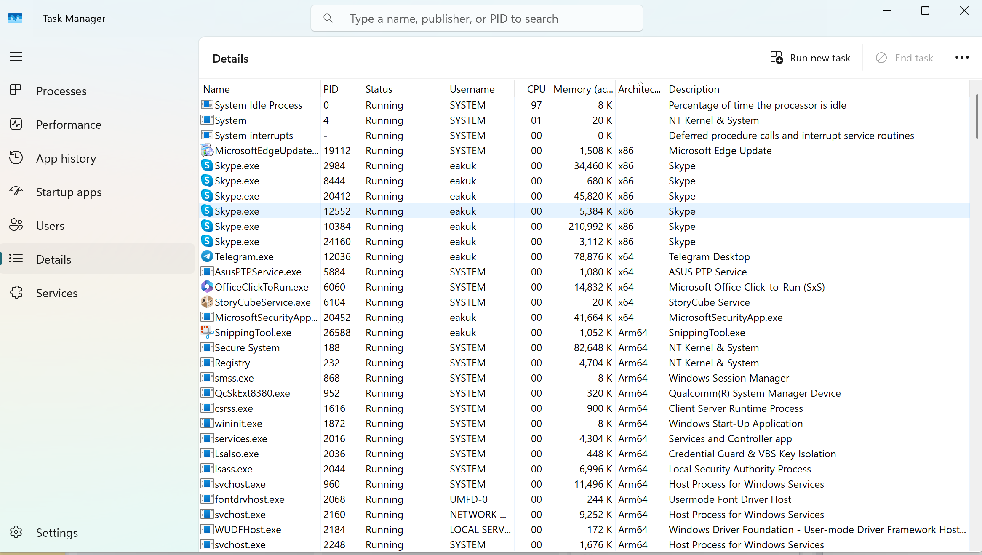Open the Startup apps page

[98, 192]
